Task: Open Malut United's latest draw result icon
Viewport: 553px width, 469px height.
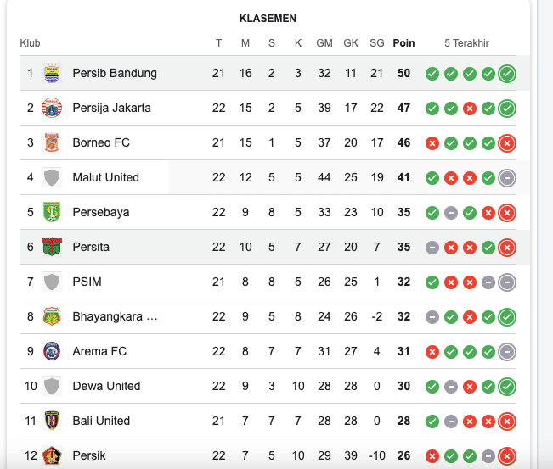Action: pos(507,178)
